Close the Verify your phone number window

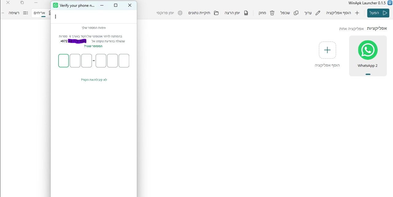[x=130, y=5]
